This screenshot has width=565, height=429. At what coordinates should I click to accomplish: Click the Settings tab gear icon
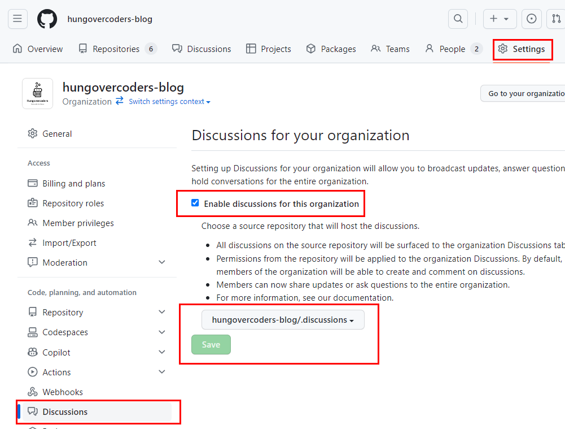[x=503, y=49]
